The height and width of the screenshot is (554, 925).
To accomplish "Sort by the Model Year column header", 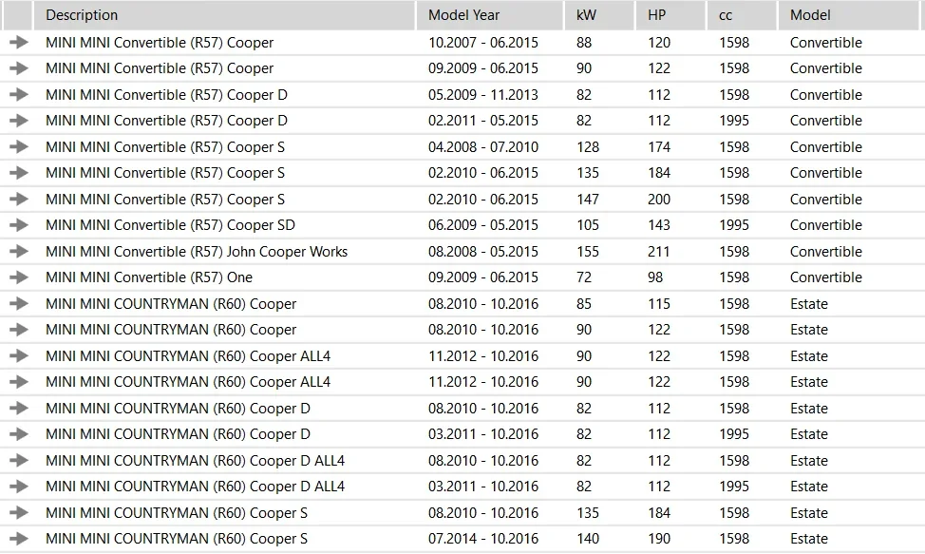I will pyautogui.click(x=490, y=15).
